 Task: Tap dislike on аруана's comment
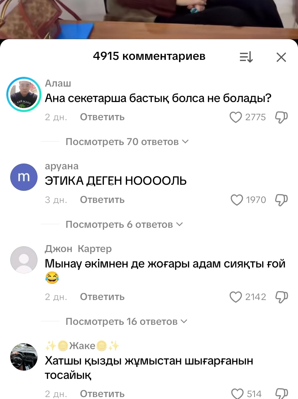point(281,200)
